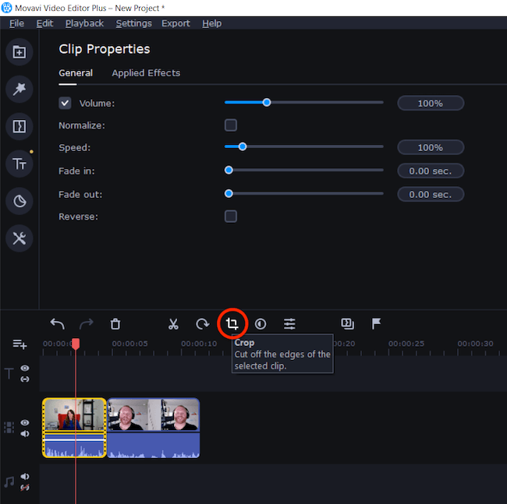Click the Fade in 0.00 sec. field

pyautogui.click(x=431, y=171)
